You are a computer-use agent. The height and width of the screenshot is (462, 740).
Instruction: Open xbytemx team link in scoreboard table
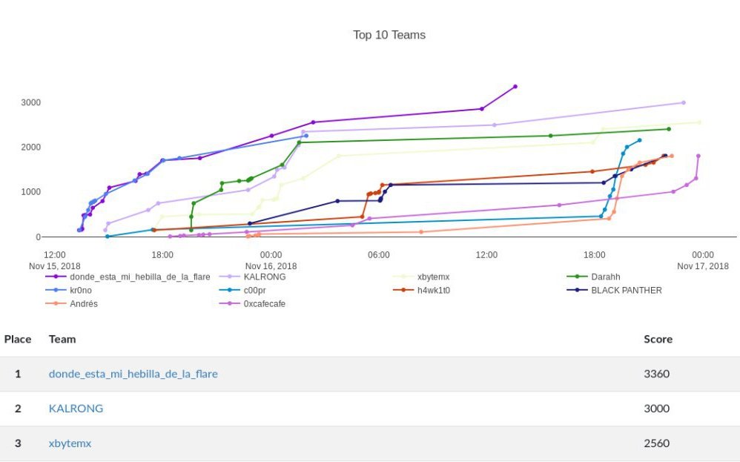pos(70,443)
